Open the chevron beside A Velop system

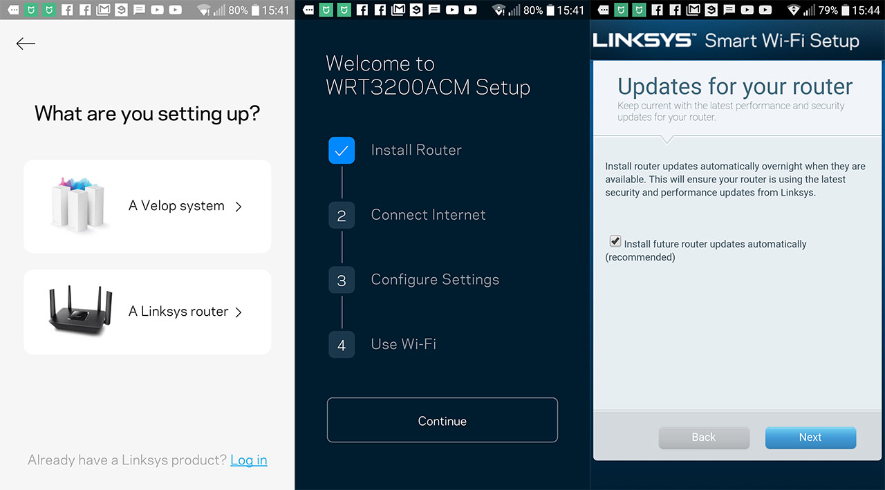pyautogui.click(x=239, y=207)
